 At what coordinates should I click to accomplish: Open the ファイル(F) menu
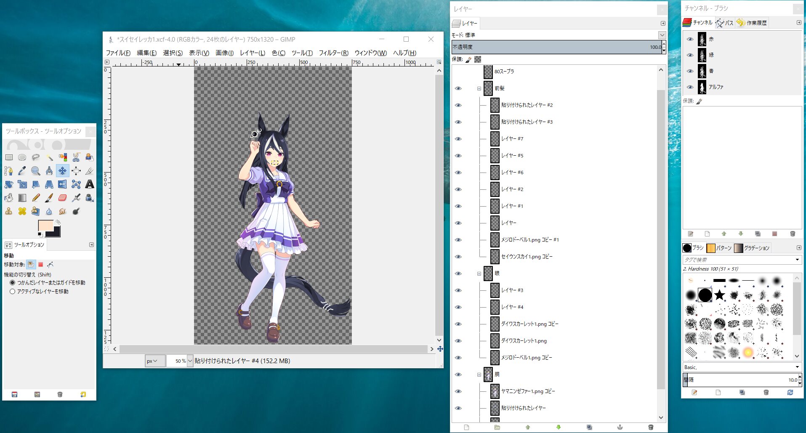[x=118, y=53]
